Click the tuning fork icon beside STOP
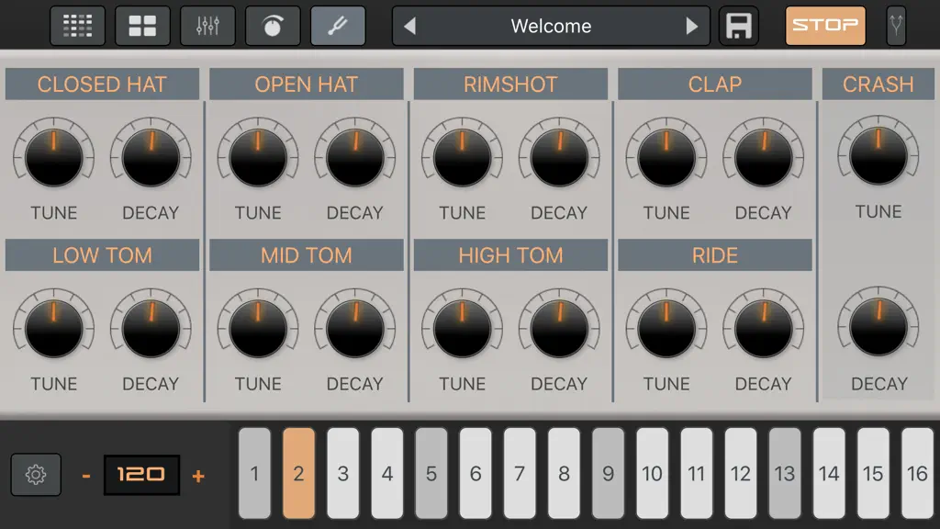940x529 pixels. 896,26
